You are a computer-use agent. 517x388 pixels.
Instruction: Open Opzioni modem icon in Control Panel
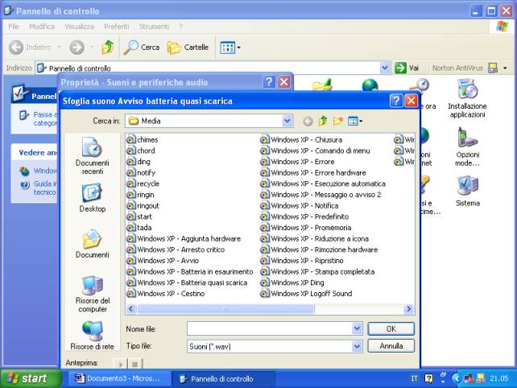[468, 147]
